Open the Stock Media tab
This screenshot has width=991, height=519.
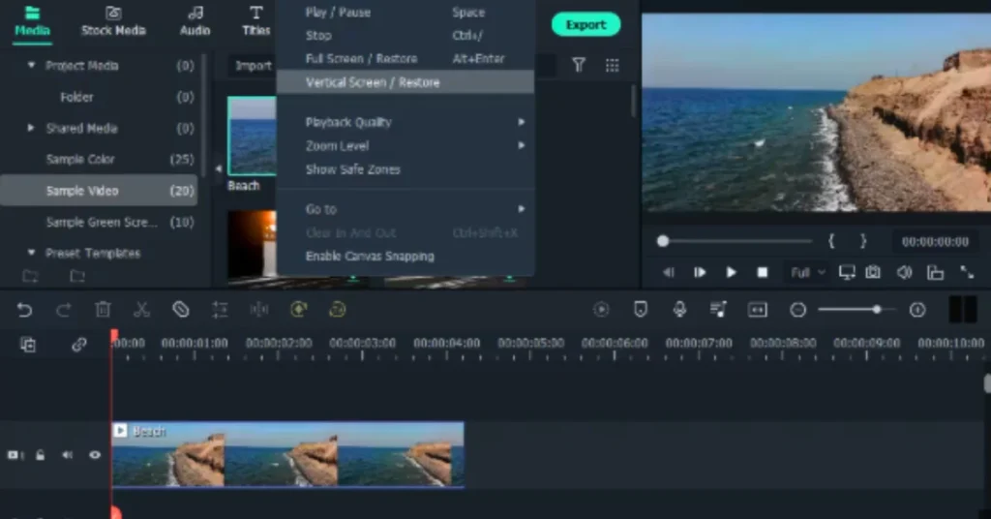click(113, 22)
